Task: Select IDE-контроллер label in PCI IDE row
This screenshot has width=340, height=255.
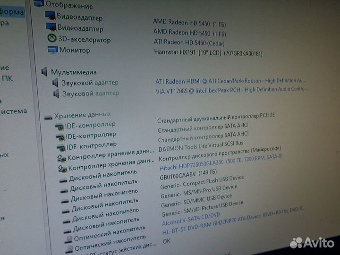Action: (x=90, y=125)
